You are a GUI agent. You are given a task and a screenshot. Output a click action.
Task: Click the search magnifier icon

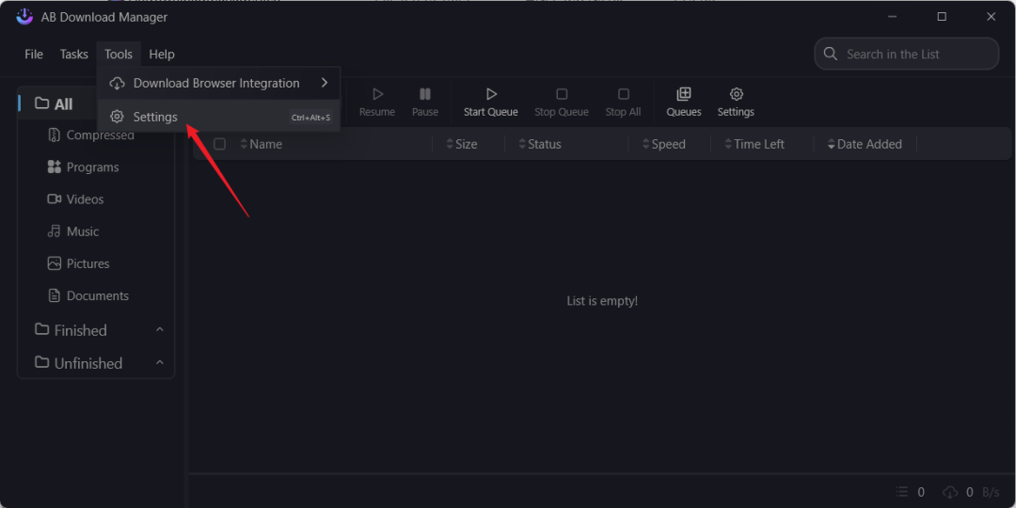click(x=830, y=54)
